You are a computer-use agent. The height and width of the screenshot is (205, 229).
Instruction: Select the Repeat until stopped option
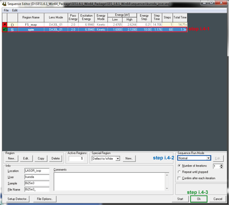tap(179, 172)
